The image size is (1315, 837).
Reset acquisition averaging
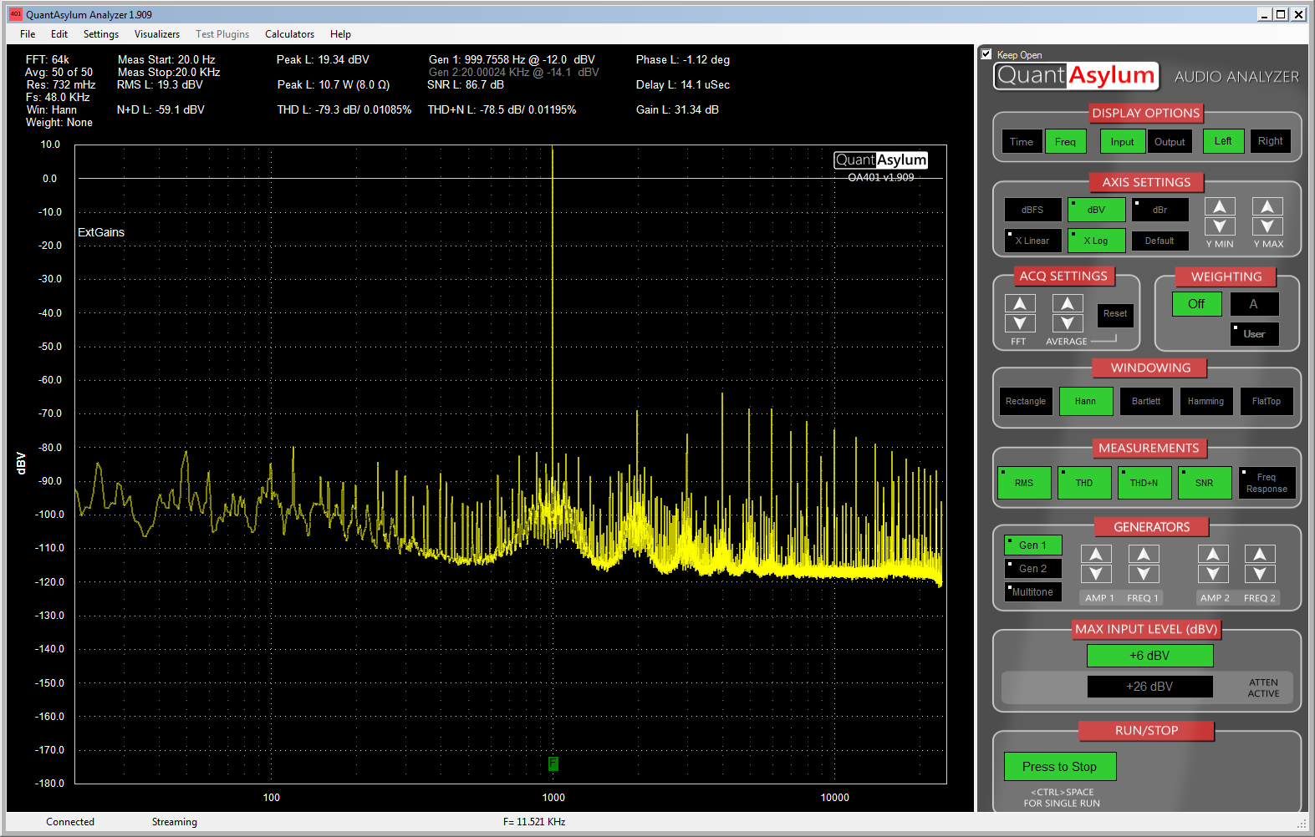pos(1115,315)
